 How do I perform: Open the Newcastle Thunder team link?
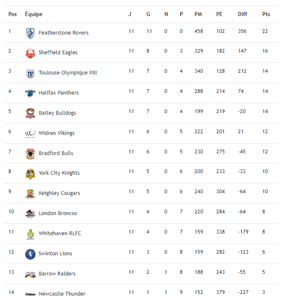pos(62,294)
